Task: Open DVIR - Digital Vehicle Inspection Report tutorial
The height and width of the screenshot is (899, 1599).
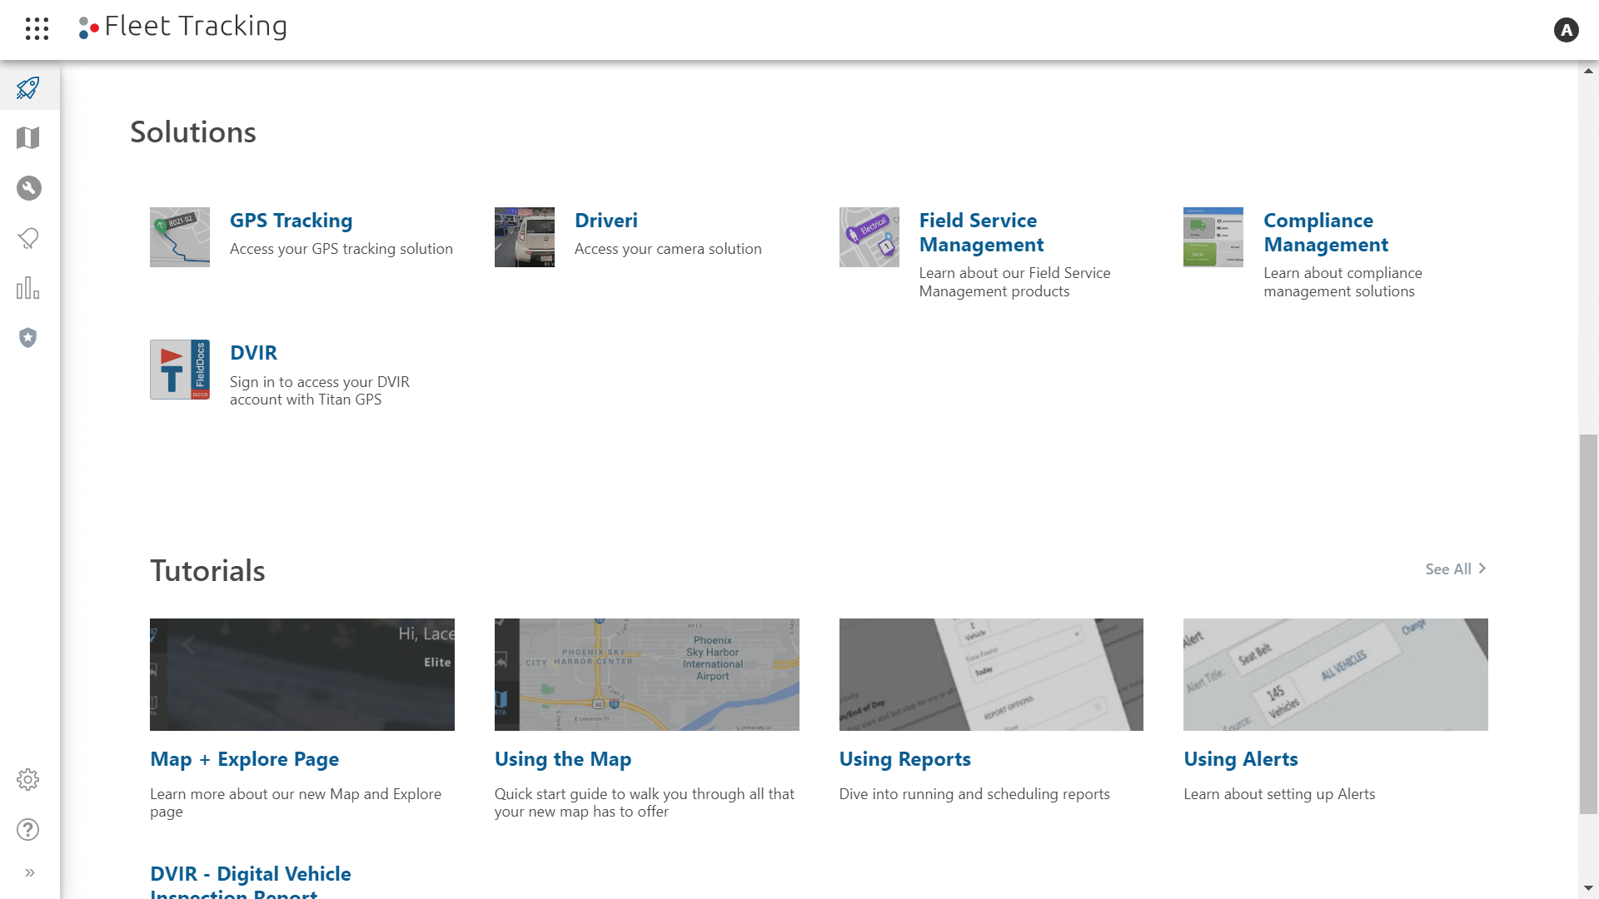Action: pyautogui.click(x=250, y=882)
